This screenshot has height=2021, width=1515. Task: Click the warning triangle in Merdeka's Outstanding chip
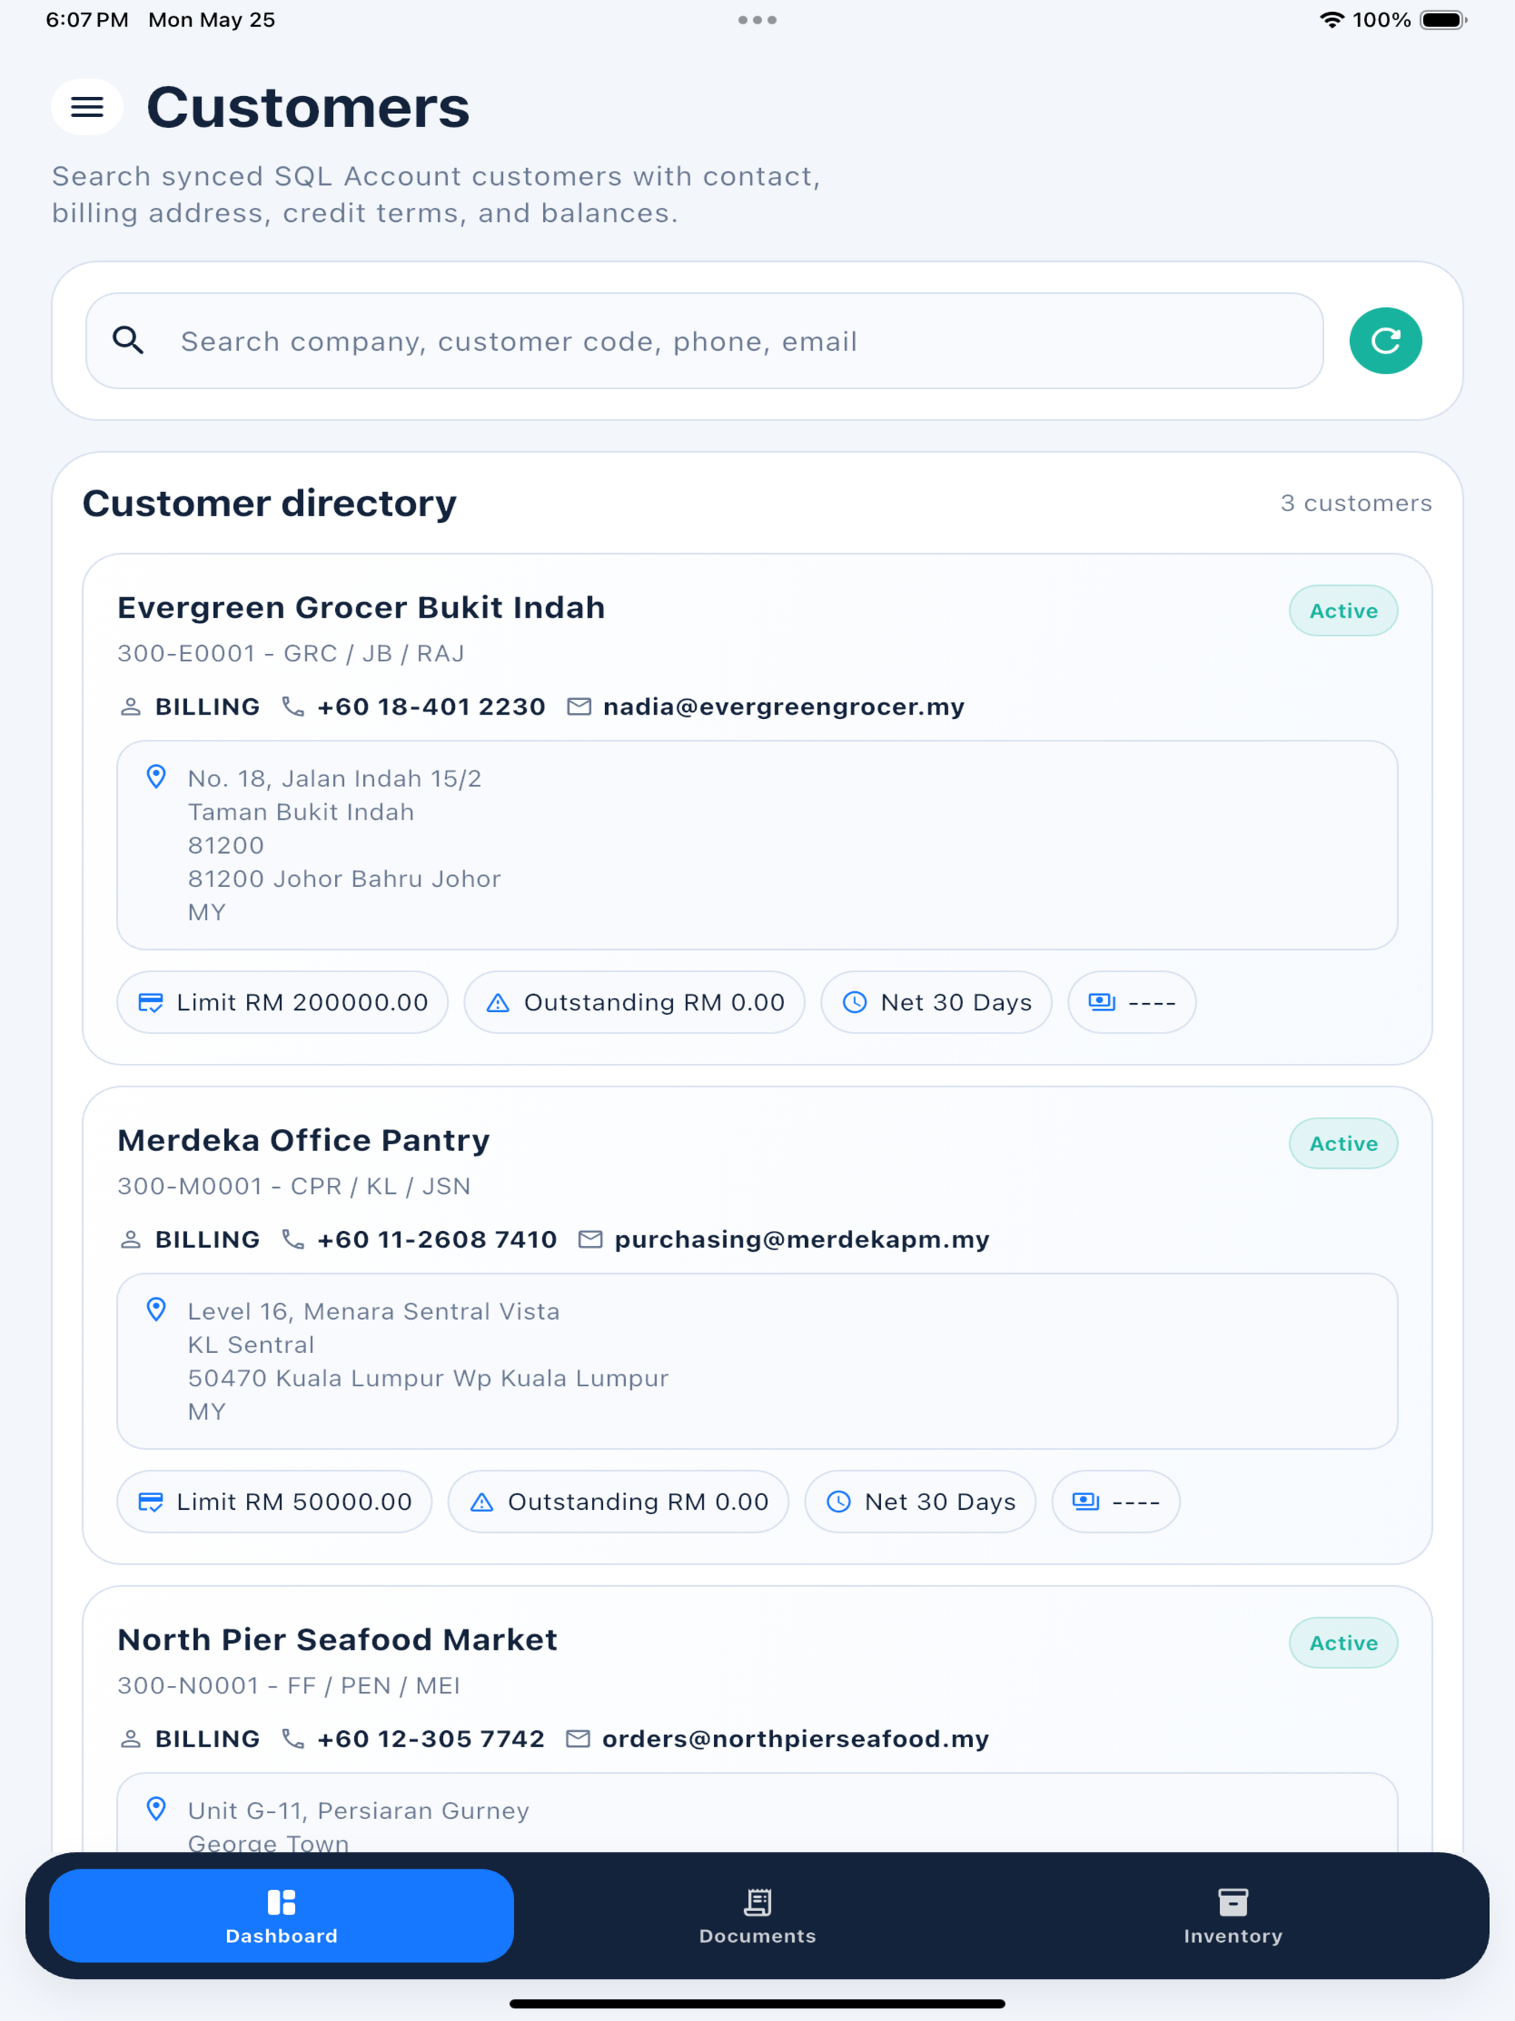(482, 1502)
